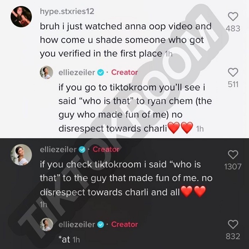Viewport: 249px width, 249px height.
Task: Like the hype.stxries12 comment with 483 likes
Action: click(x=233, y=16)
